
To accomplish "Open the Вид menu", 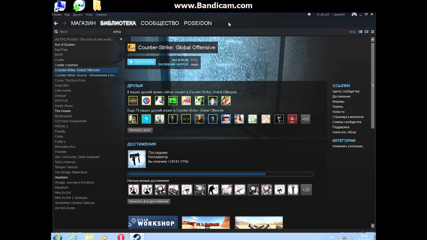I will click(67, 15).
